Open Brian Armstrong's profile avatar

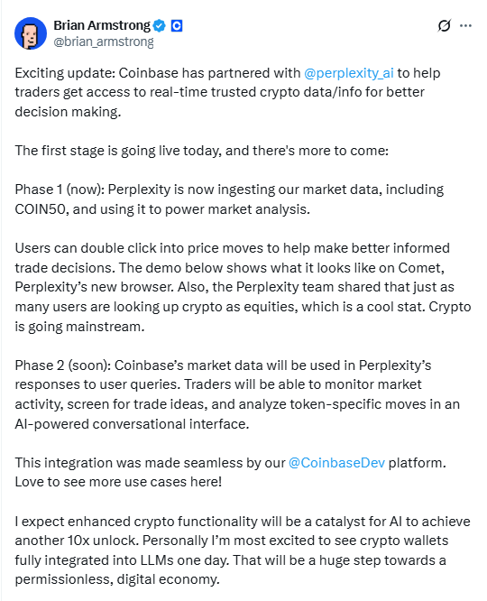31,33
